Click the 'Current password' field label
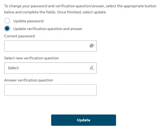The height and width of the screenshot is (130, 162). coord(20,36)
